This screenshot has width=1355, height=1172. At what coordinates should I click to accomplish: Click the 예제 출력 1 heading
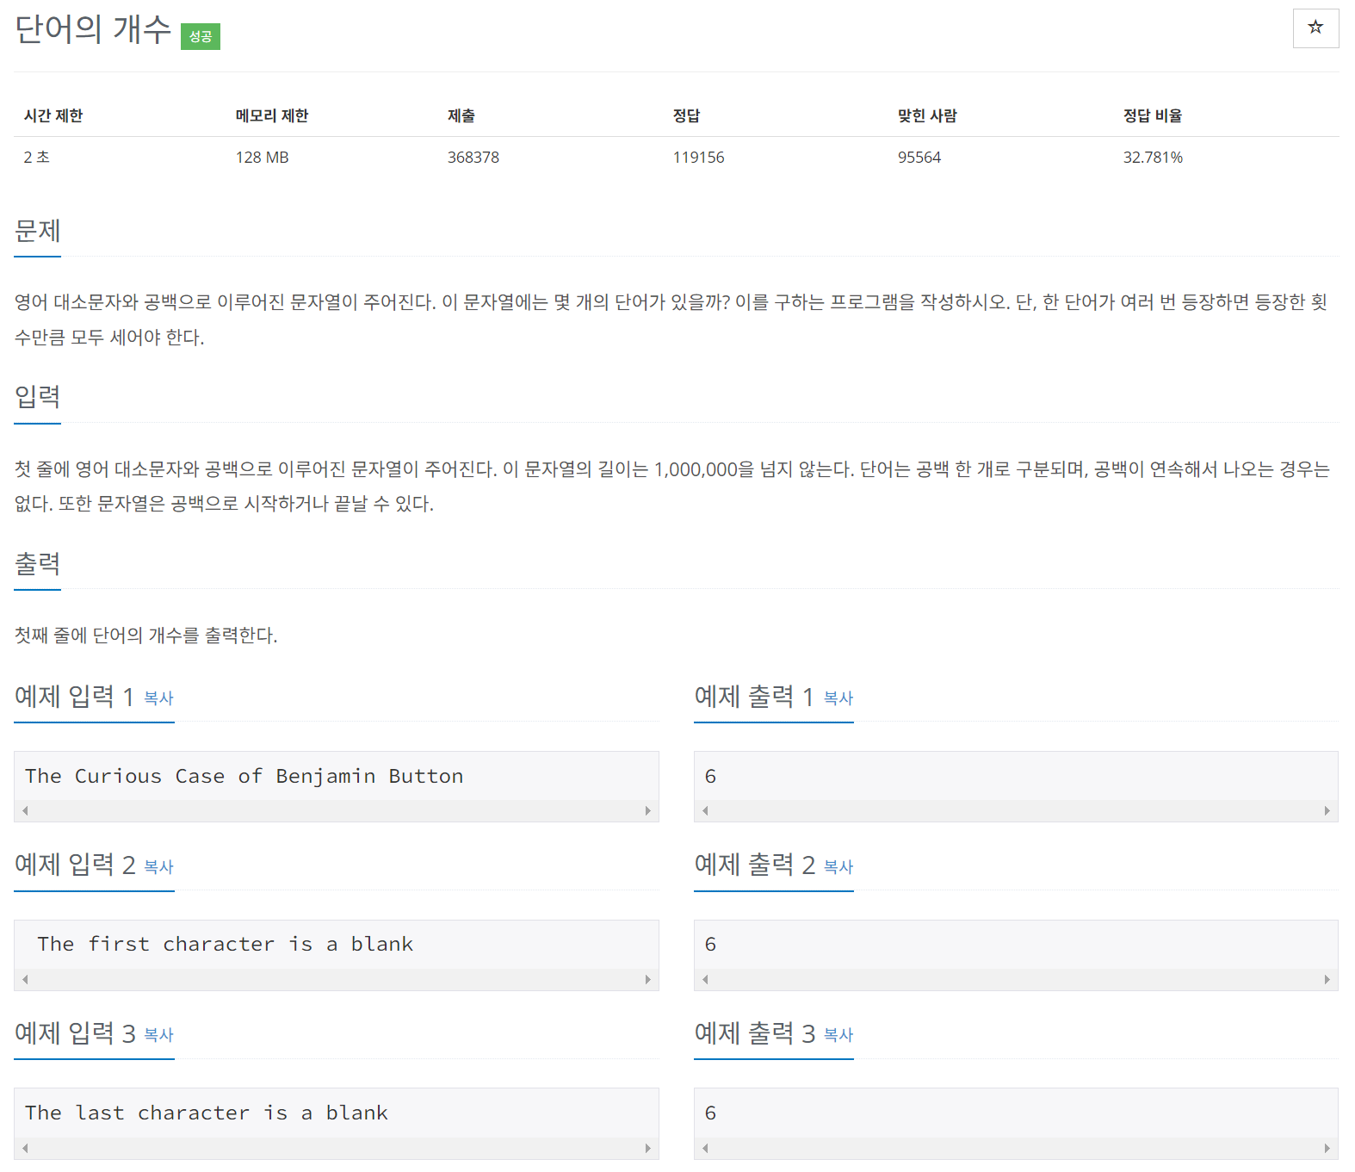click(x=754, y=696)
